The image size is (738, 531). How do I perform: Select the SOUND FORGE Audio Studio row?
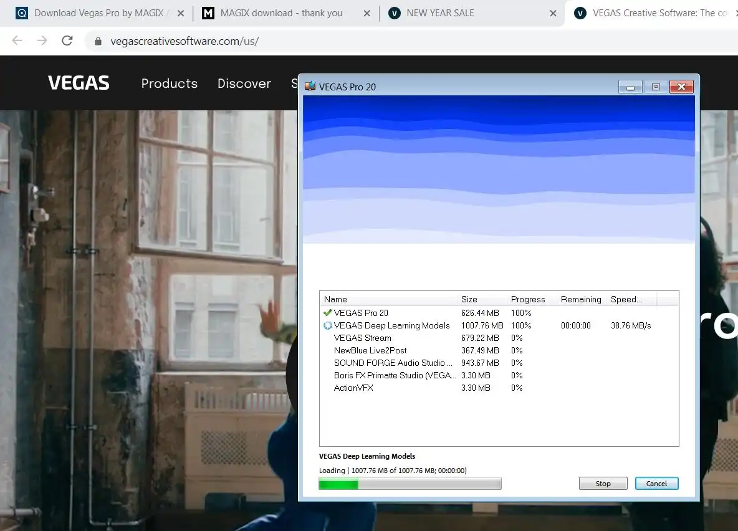(x=499, y=363)
